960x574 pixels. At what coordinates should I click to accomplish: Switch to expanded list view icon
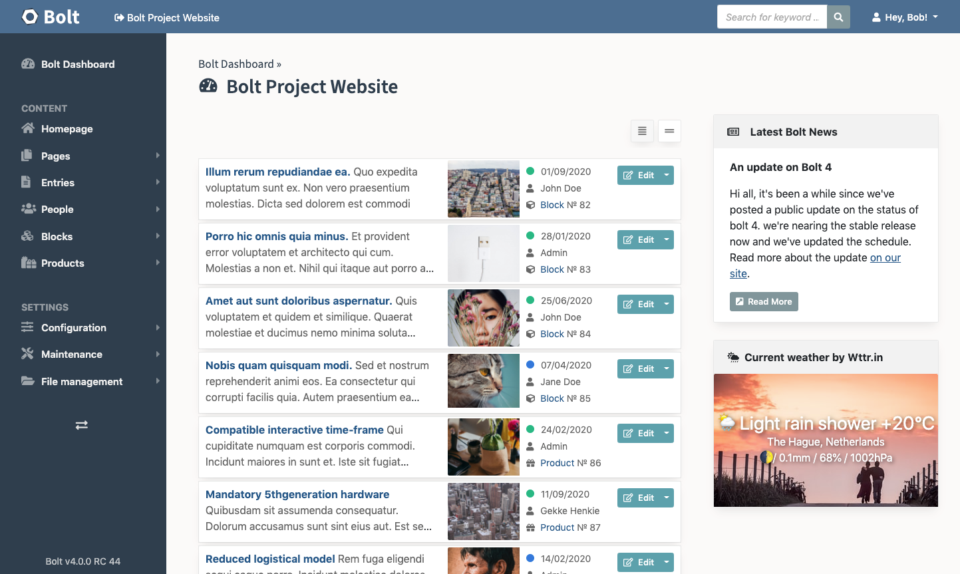pos(642,131)
